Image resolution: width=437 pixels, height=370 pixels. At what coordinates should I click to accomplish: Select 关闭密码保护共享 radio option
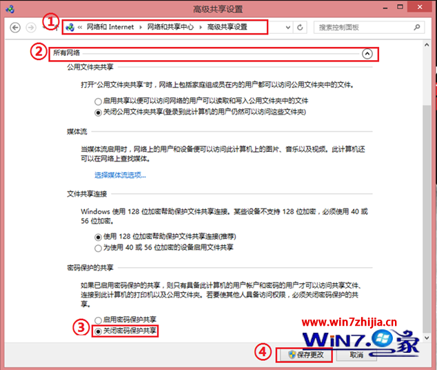pos(98,331)
